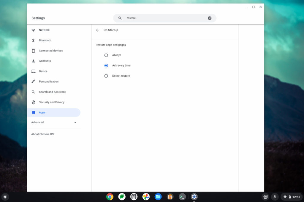Maximize the Settings window

pos(254,7)
